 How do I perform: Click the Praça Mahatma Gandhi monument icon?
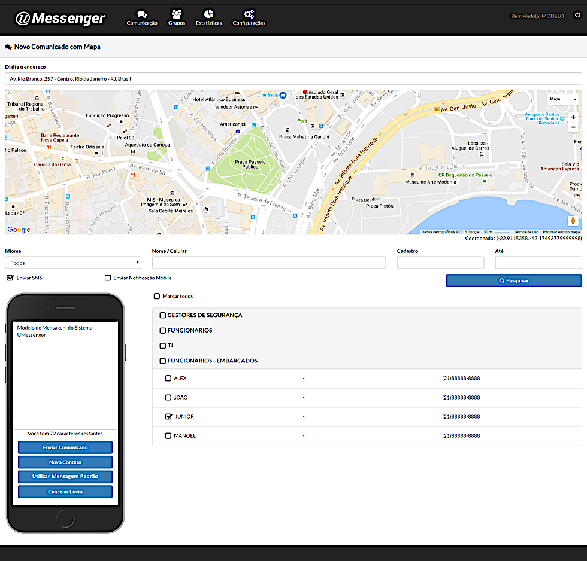click(287, 130)
